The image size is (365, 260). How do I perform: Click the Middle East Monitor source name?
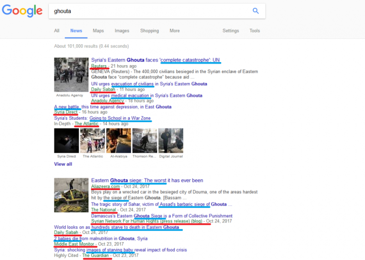[74, 244]
